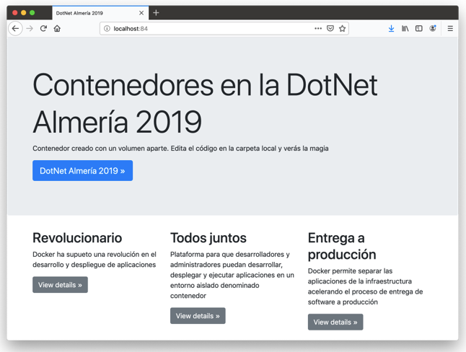Open a new tab with plus
The height and width of the screenshot is (352, 466).
(x=156, y=13)
